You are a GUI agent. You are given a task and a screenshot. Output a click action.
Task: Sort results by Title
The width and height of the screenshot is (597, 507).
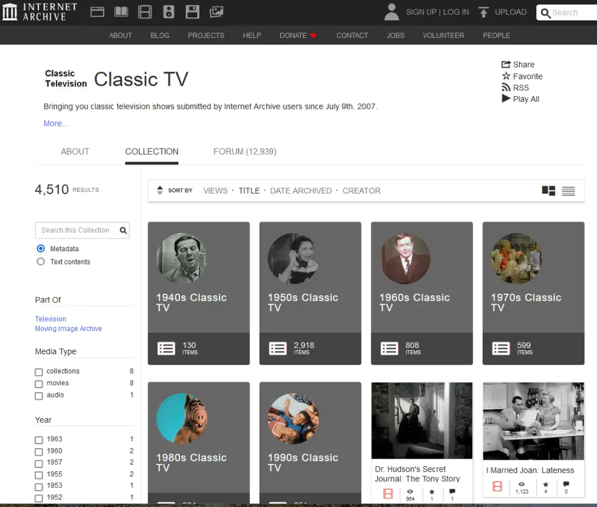(x=249, y=191)
